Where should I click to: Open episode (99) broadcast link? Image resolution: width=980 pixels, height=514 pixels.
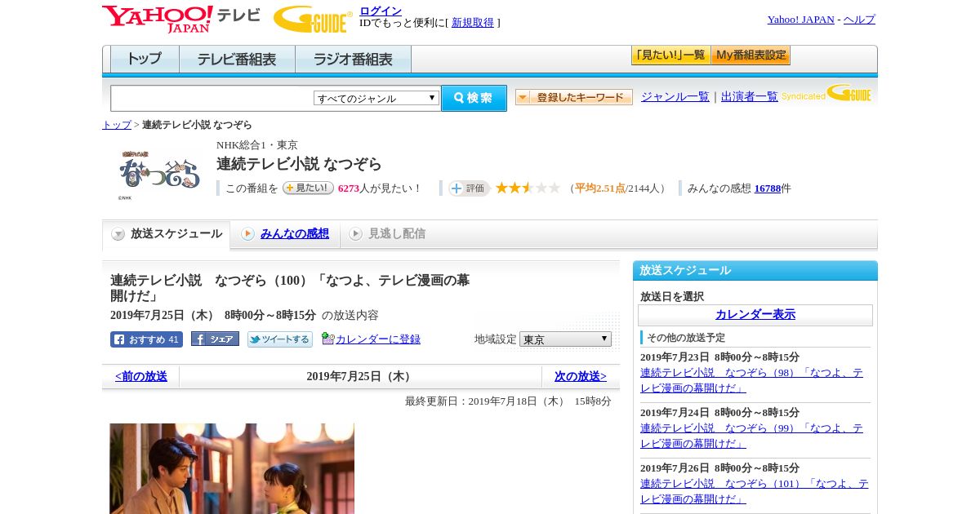pos(751,436)
